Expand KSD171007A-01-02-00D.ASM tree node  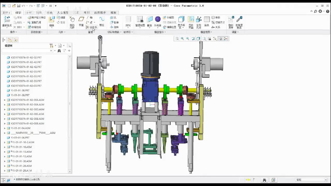(5, 109)
